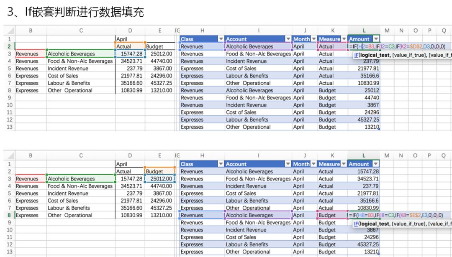Select '25012.00' cell E3 in lower spreadsheet

(x=160, y=179)
